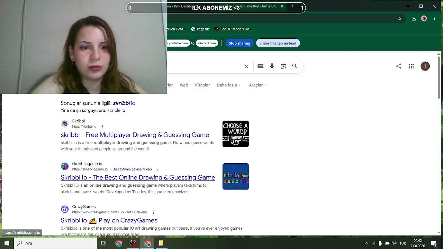Close the Skribbl Io browser tab
The width and height of the screenshot is (443, 249).
(x=282, y=6)
